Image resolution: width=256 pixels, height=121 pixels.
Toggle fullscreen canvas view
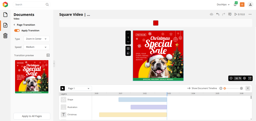[250, 78]
